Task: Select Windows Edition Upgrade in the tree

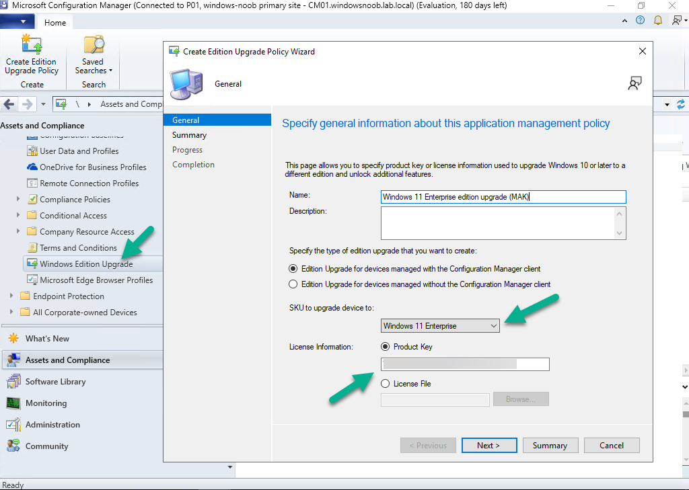Action: click(x=86, y=264)
